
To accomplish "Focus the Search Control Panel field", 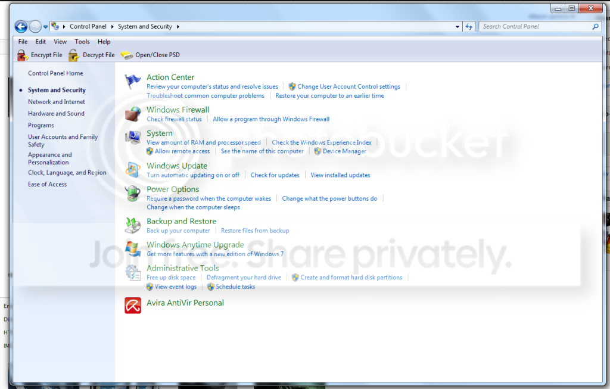I will click(x=539, y=26).
